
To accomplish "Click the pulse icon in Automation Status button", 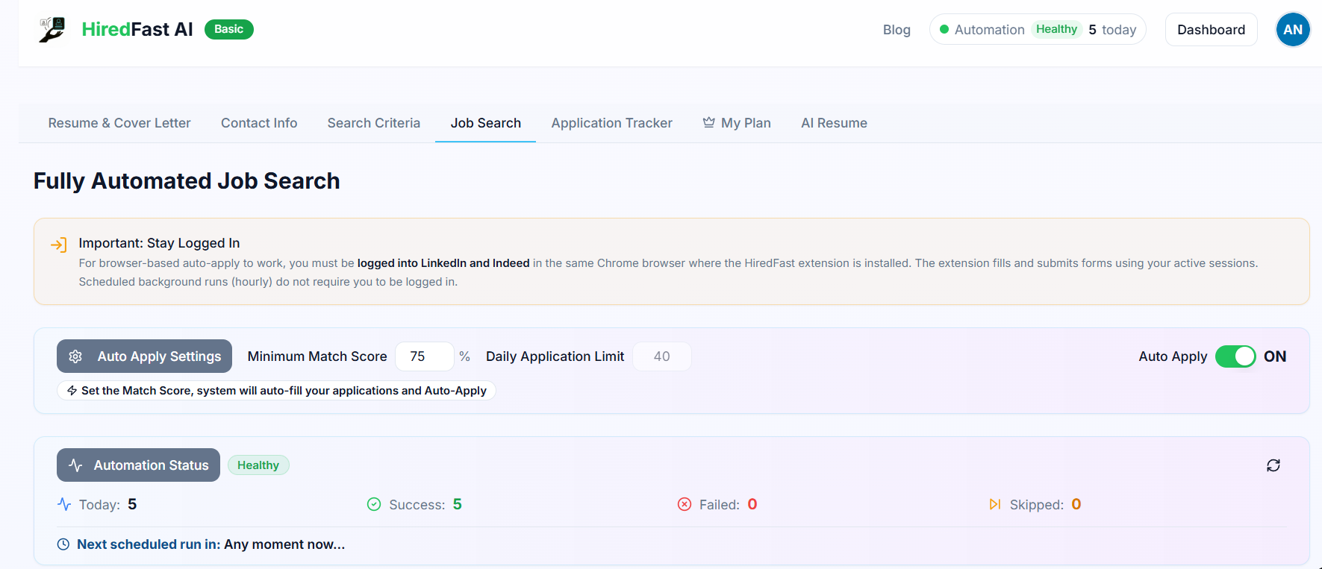I will (75, 465).
